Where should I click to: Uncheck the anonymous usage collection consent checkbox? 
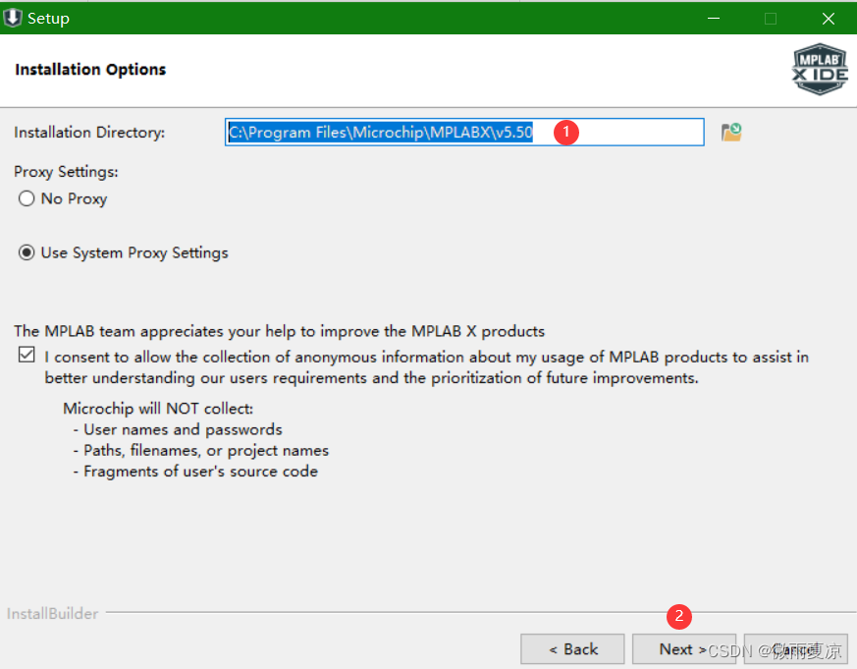click(27, 355)
